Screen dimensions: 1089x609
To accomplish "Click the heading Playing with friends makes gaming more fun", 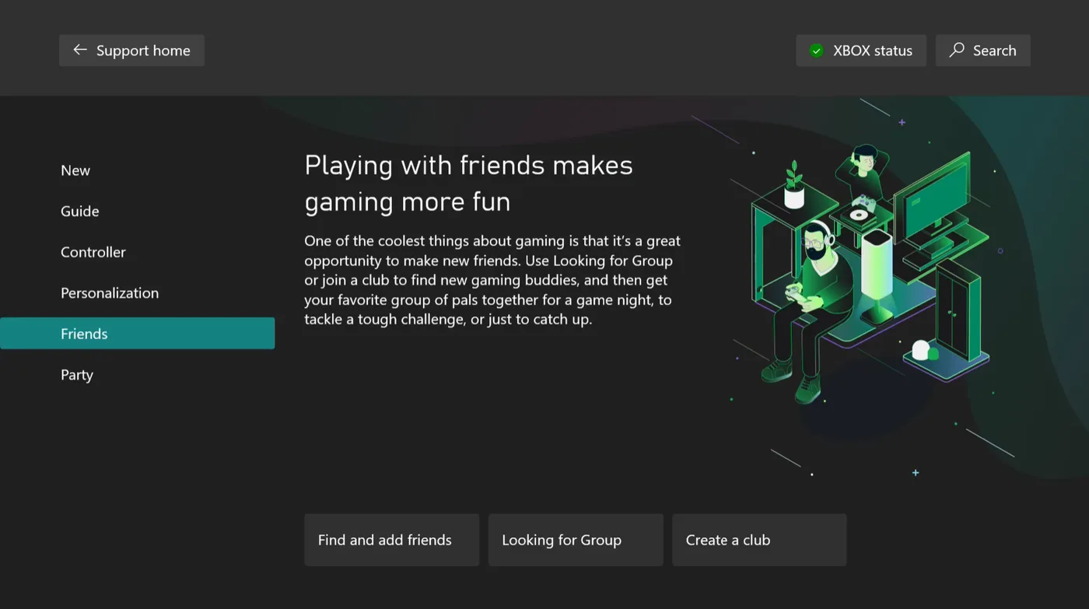I will pyautogui.click(x=468, y=184).
